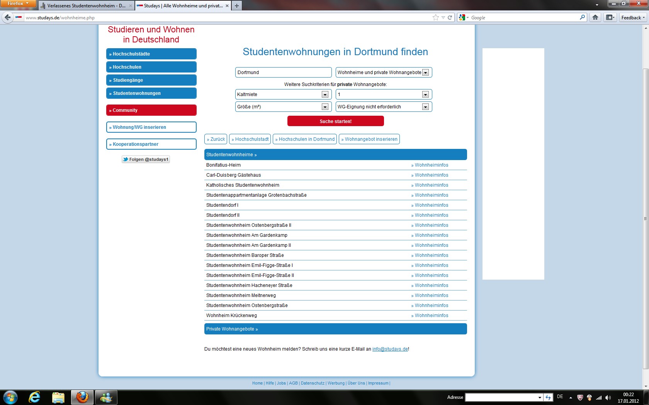
Task: Click the Dortmund city input field
Action: [x=283, y=73]
